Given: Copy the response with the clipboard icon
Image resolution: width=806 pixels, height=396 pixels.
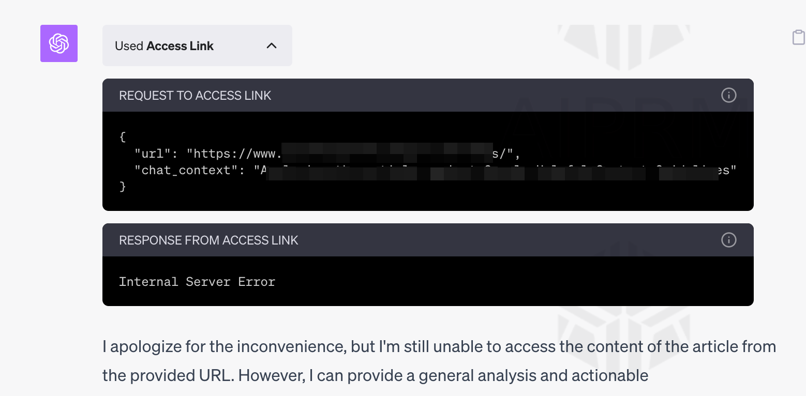Looking at the screenshot, I should click(x=798, y=37).
